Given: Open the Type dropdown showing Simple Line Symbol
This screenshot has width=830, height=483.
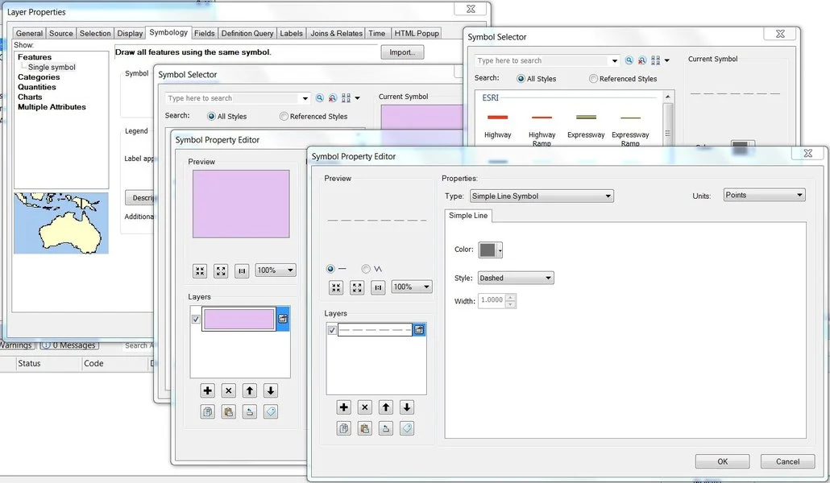Looking at the screenshot, I should 541,196.
